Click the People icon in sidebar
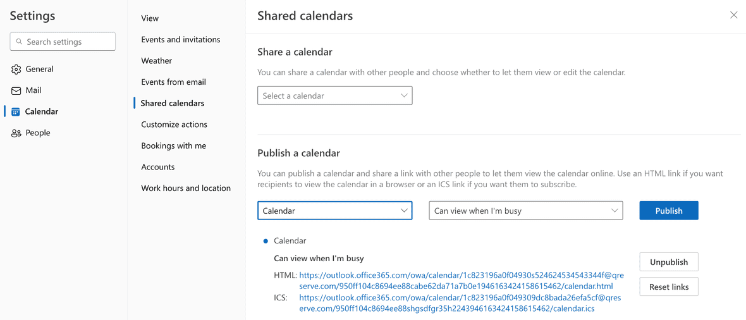The height and width of the screenshot is (320, 746). pos(16,133)
